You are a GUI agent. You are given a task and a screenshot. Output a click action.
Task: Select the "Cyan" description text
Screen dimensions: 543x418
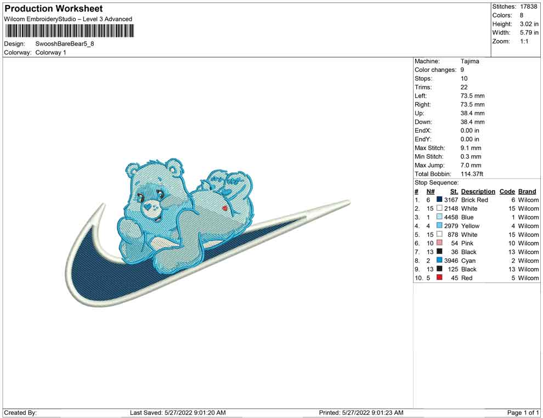468,261
